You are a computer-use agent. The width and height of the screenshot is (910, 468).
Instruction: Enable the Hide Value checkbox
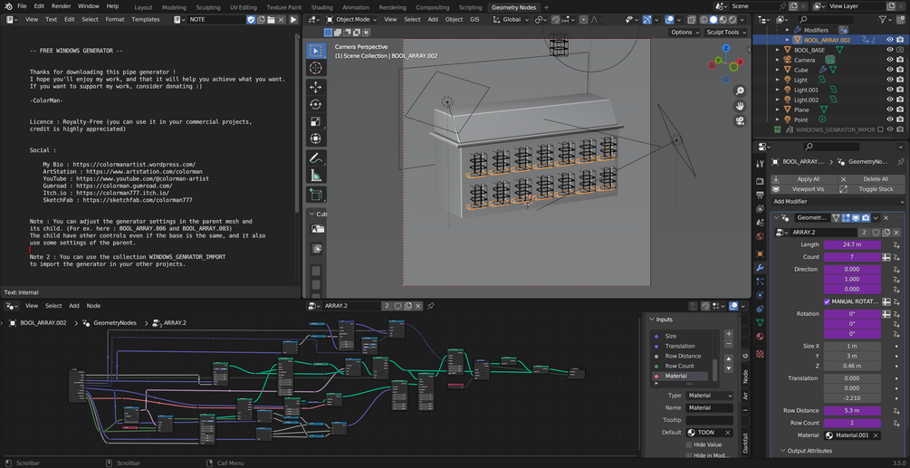(689, 444)
